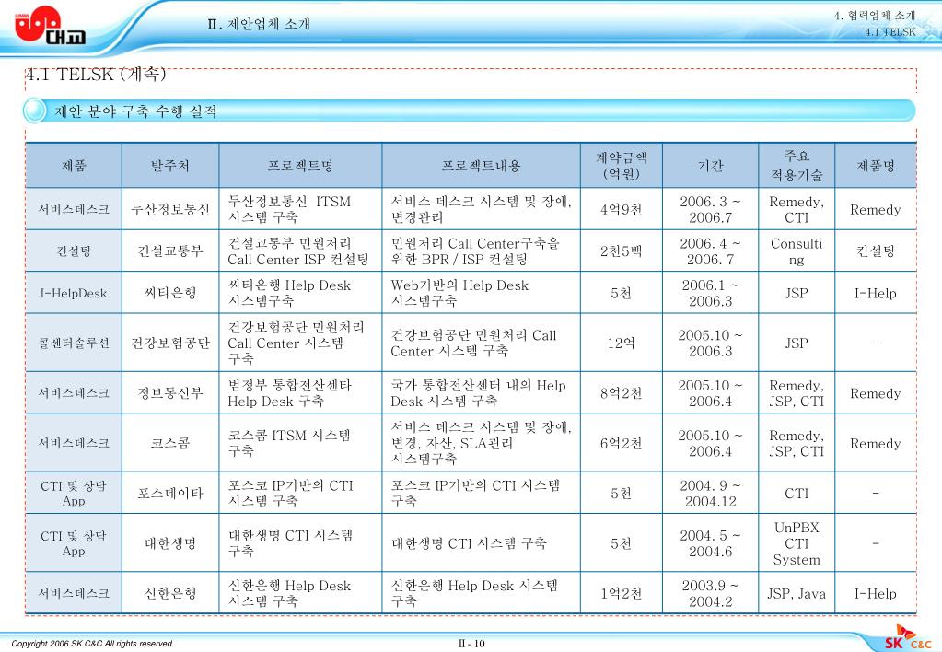This screenshot has width=942, height=652.
Task: Click the period '2006. 3 ~ 2006.7'
Action: click(710, 209)
